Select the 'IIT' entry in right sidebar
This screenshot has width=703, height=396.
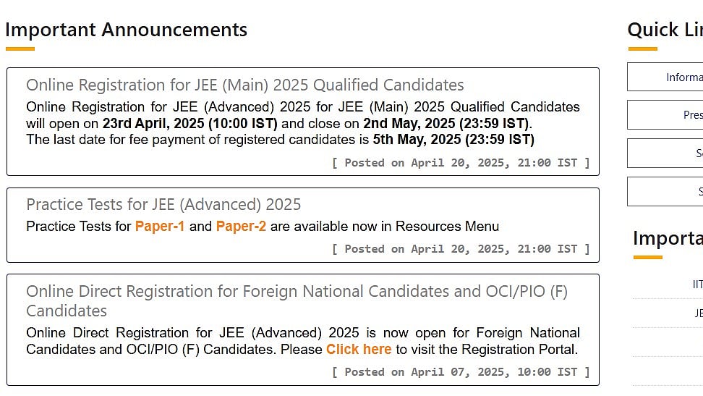[696, 285]
